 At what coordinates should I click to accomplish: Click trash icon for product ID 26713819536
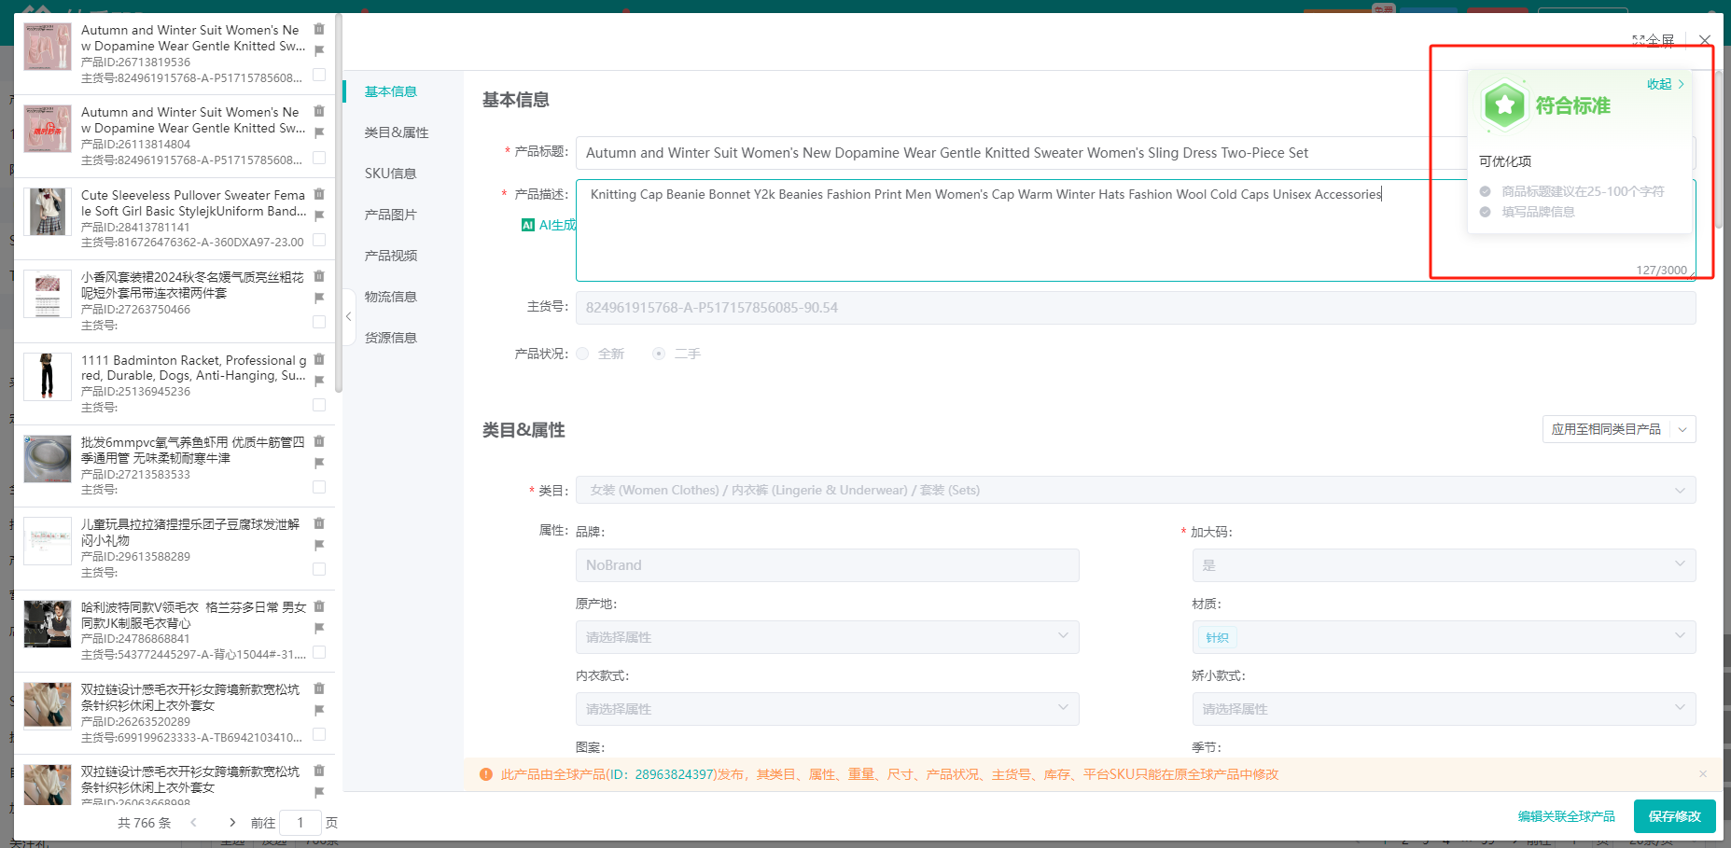coord(319,30)
